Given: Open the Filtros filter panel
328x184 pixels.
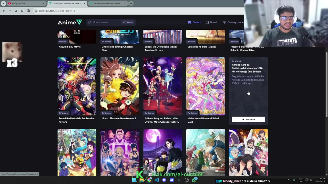Looking at the screenshot, I should [x=128, y=22].
